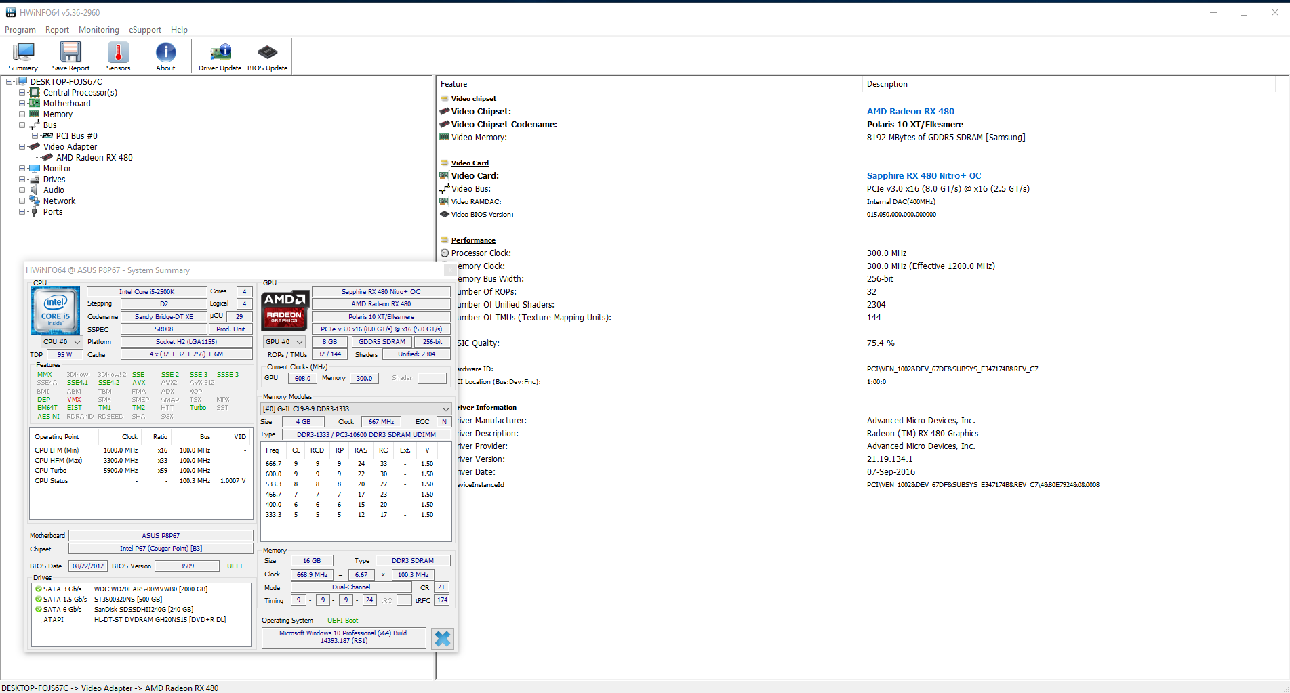The height and width of the screenshot is (693, 1290).
Task: Open the GPU #0 dropdown
Action: click(x=284, y=342)
